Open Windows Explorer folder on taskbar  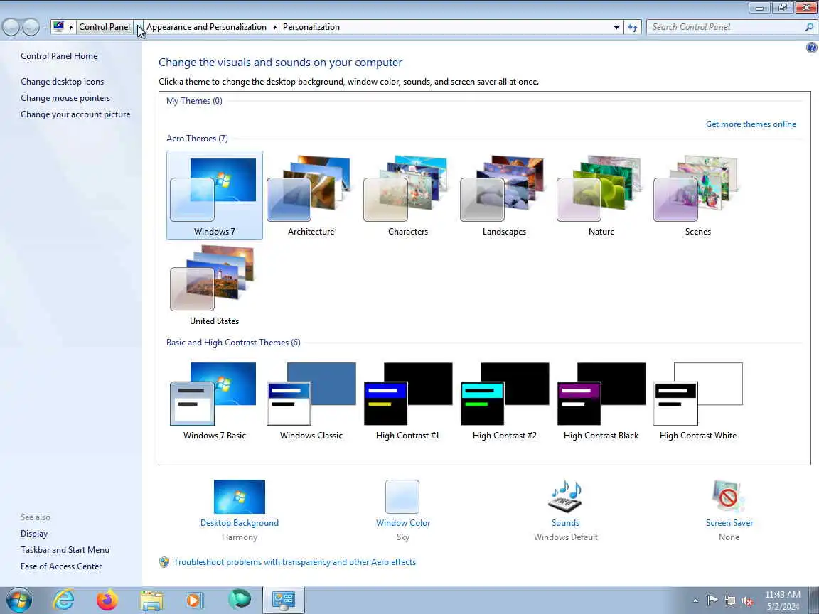[151, 600]
